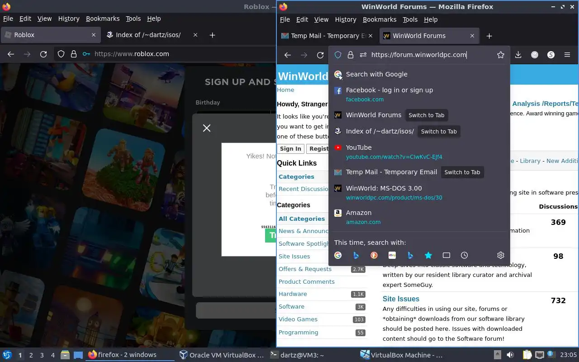The height and width of the screenshot is (362, 579).
Task: Choose the Facebook - log in or sign up suggestion
Action: click(419, 95)
